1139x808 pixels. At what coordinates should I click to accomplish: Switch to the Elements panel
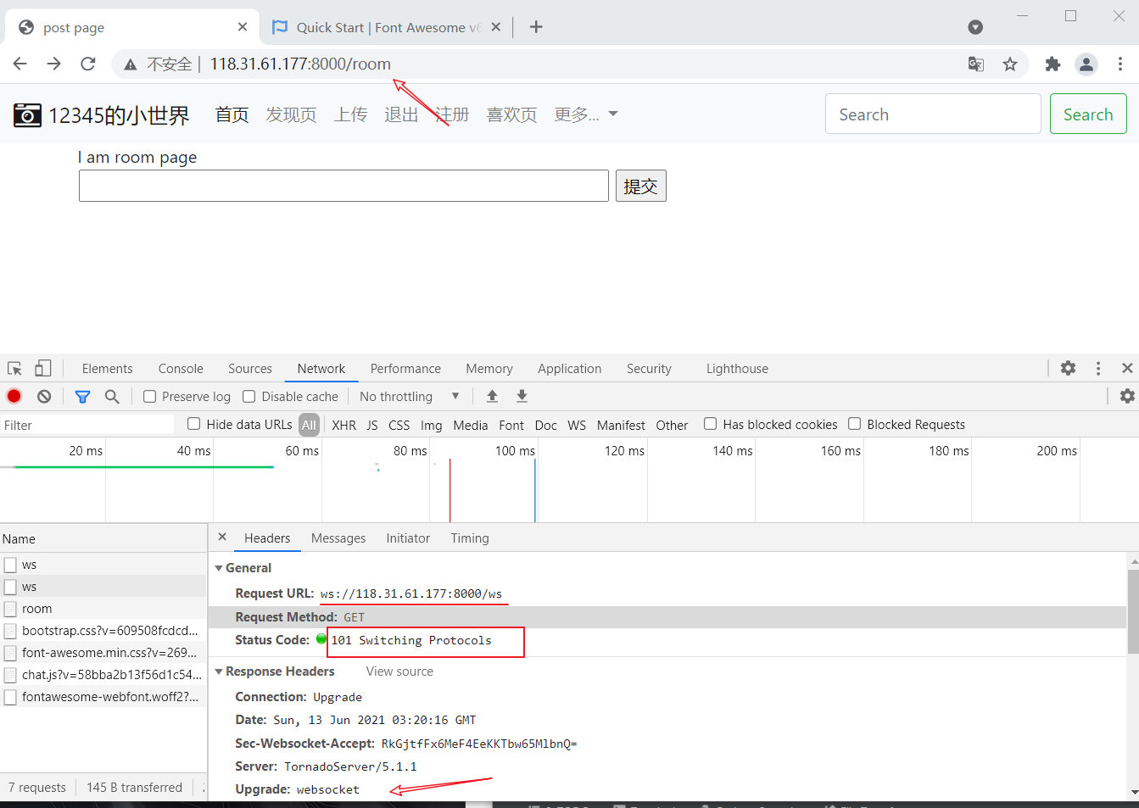[x=108, y=369]
